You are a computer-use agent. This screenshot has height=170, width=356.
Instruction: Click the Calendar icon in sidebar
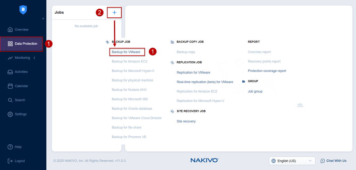pyautogui.click(x=10, y=86)
